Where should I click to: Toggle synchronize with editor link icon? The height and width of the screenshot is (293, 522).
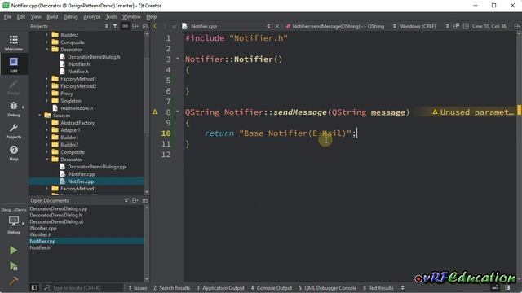coord(125,26)
